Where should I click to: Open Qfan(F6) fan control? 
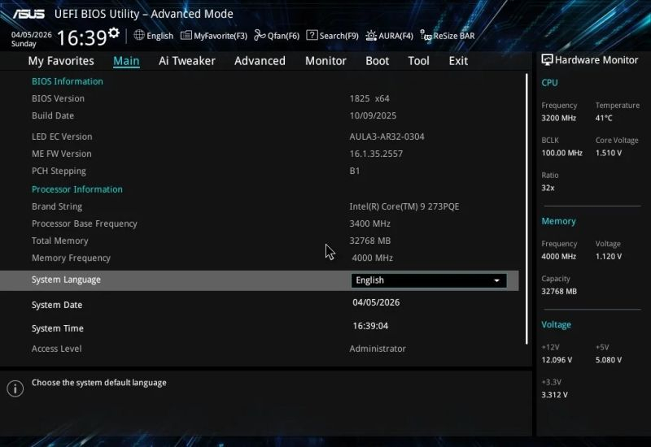click(x=277, y=36)
